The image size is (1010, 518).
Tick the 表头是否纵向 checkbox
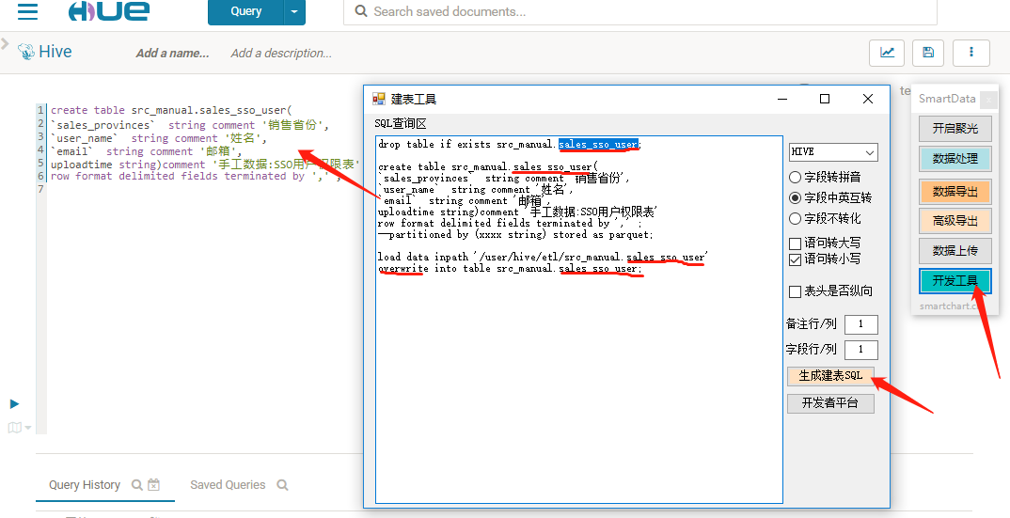click(x=796, y=291)
